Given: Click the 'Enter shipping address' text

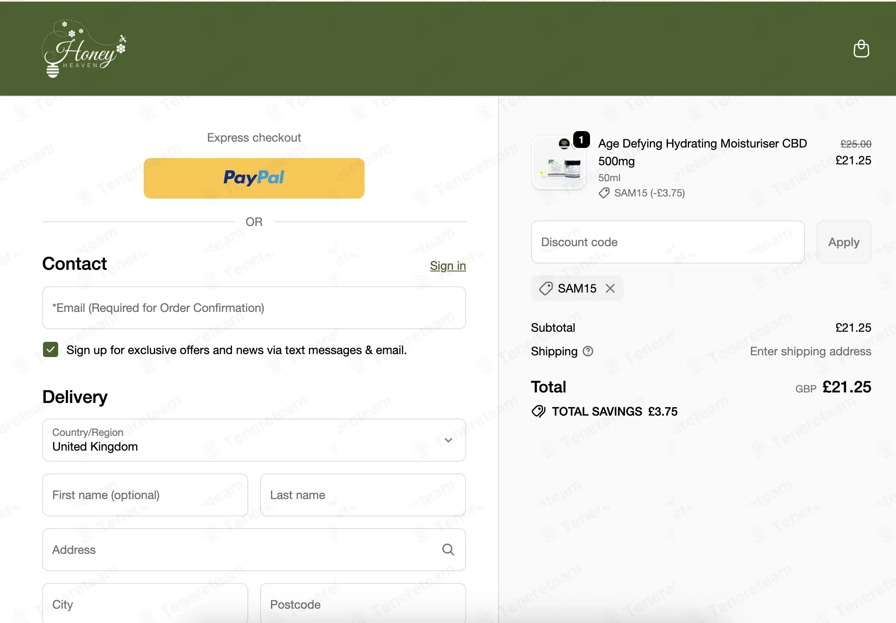Looking at the screenshot, I should [x=810, y=351].
